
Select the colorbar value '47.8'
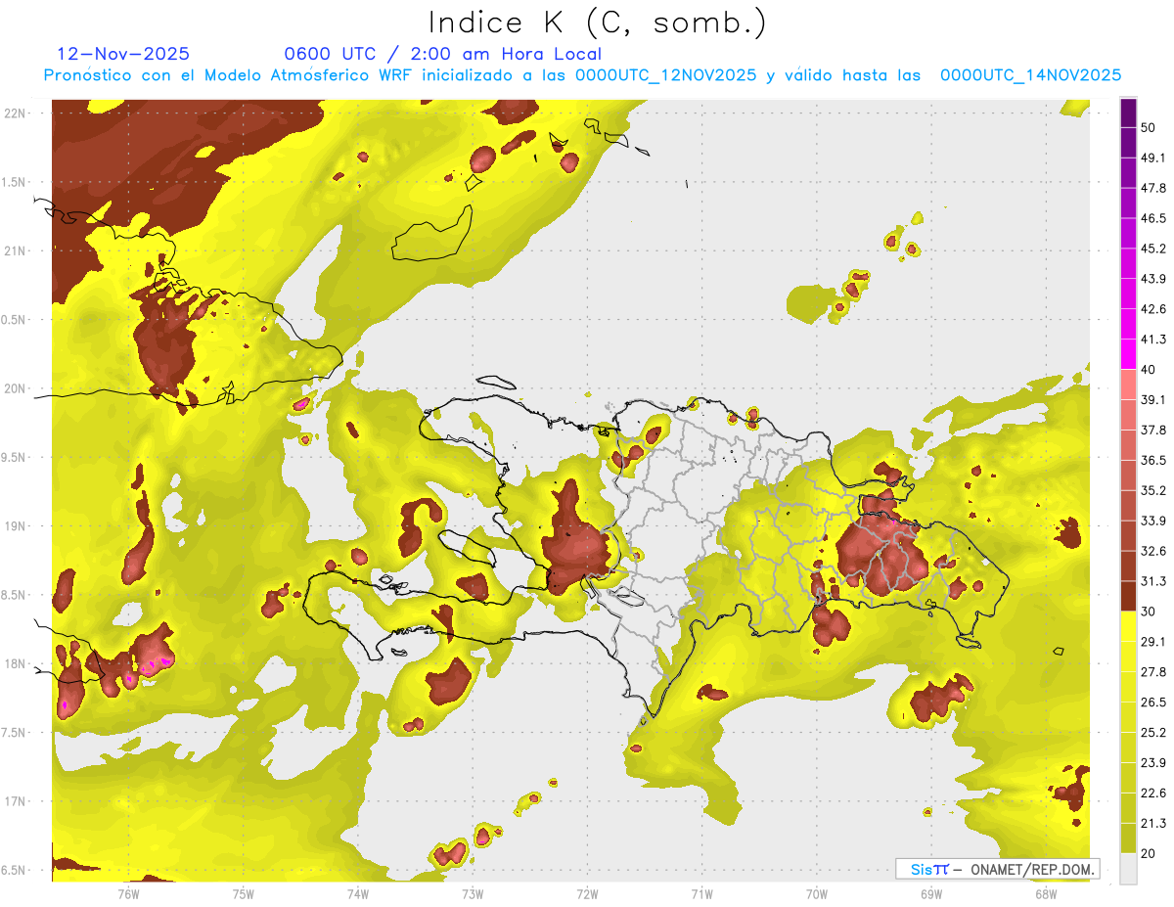tap(1153, 188)
